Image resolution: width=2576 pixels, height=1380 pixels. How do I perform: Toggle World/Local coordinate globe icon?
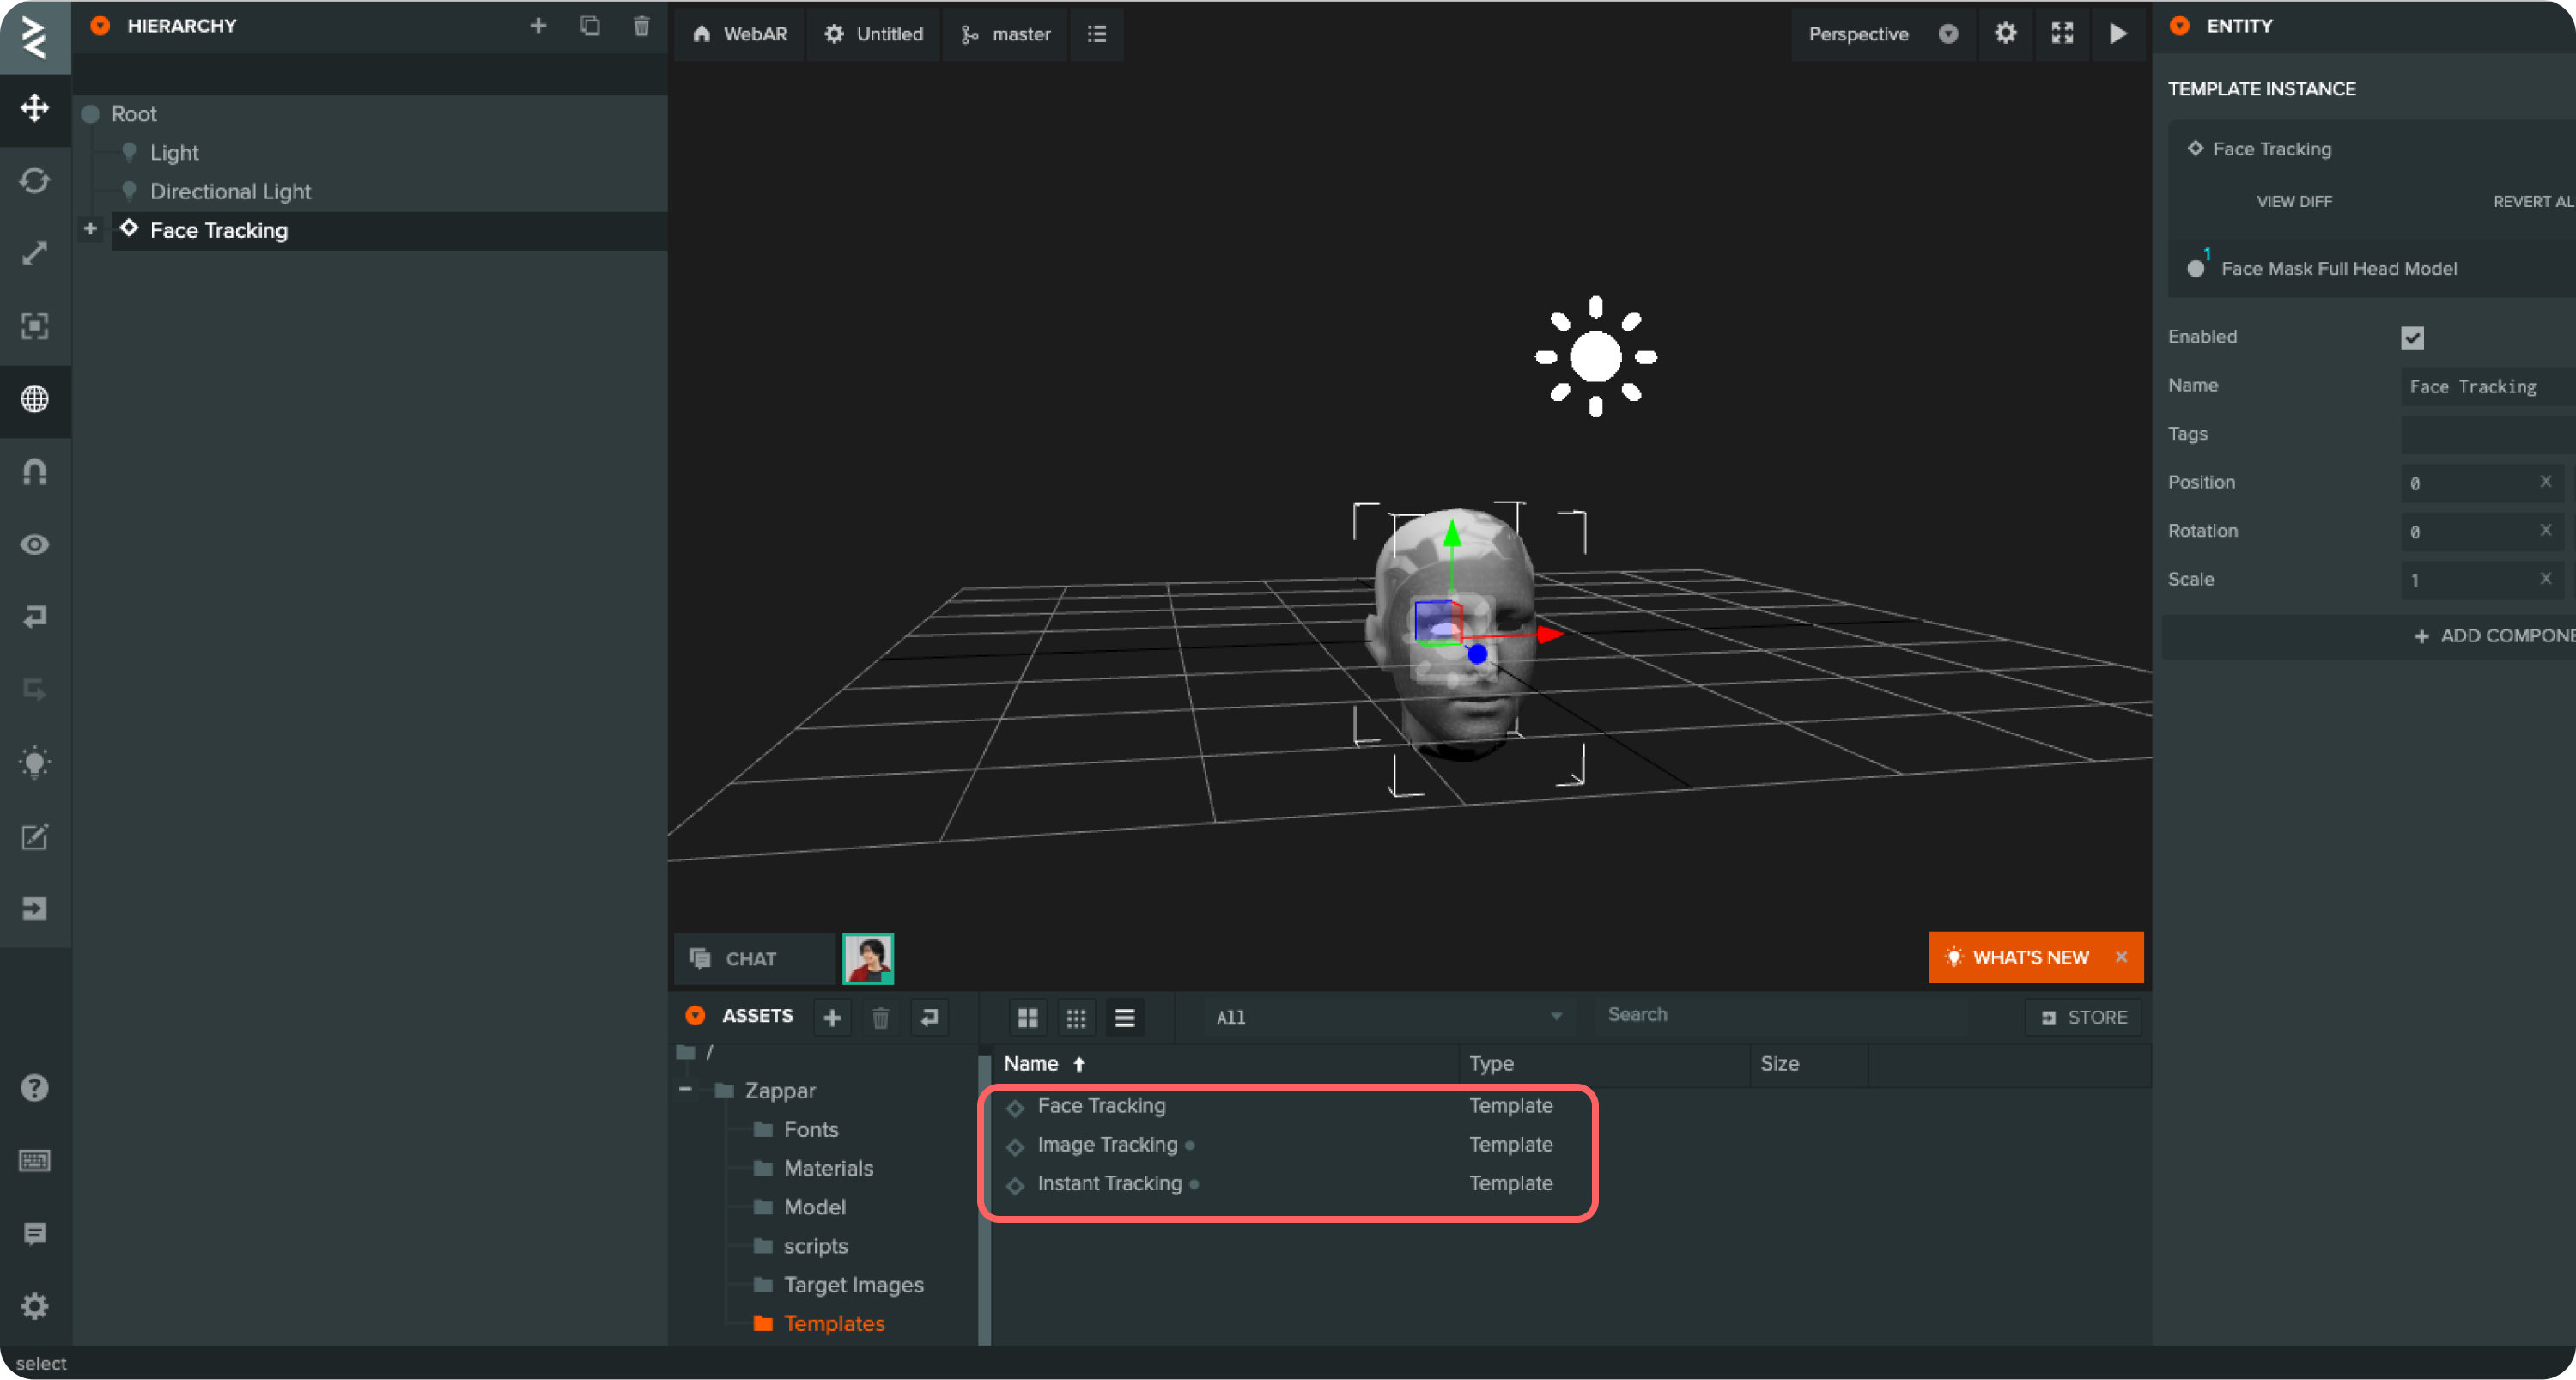(35, 399)
